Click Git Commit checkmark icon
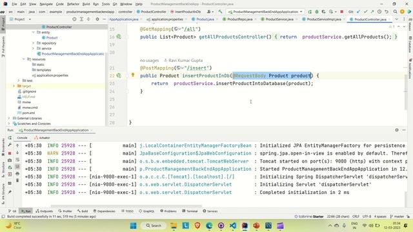Viewport: 413px width, 232px height. click(x=365, y=12)
